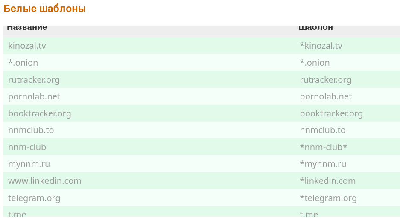Click the *telegram.org pattern cell

click(x=328, y=198)
